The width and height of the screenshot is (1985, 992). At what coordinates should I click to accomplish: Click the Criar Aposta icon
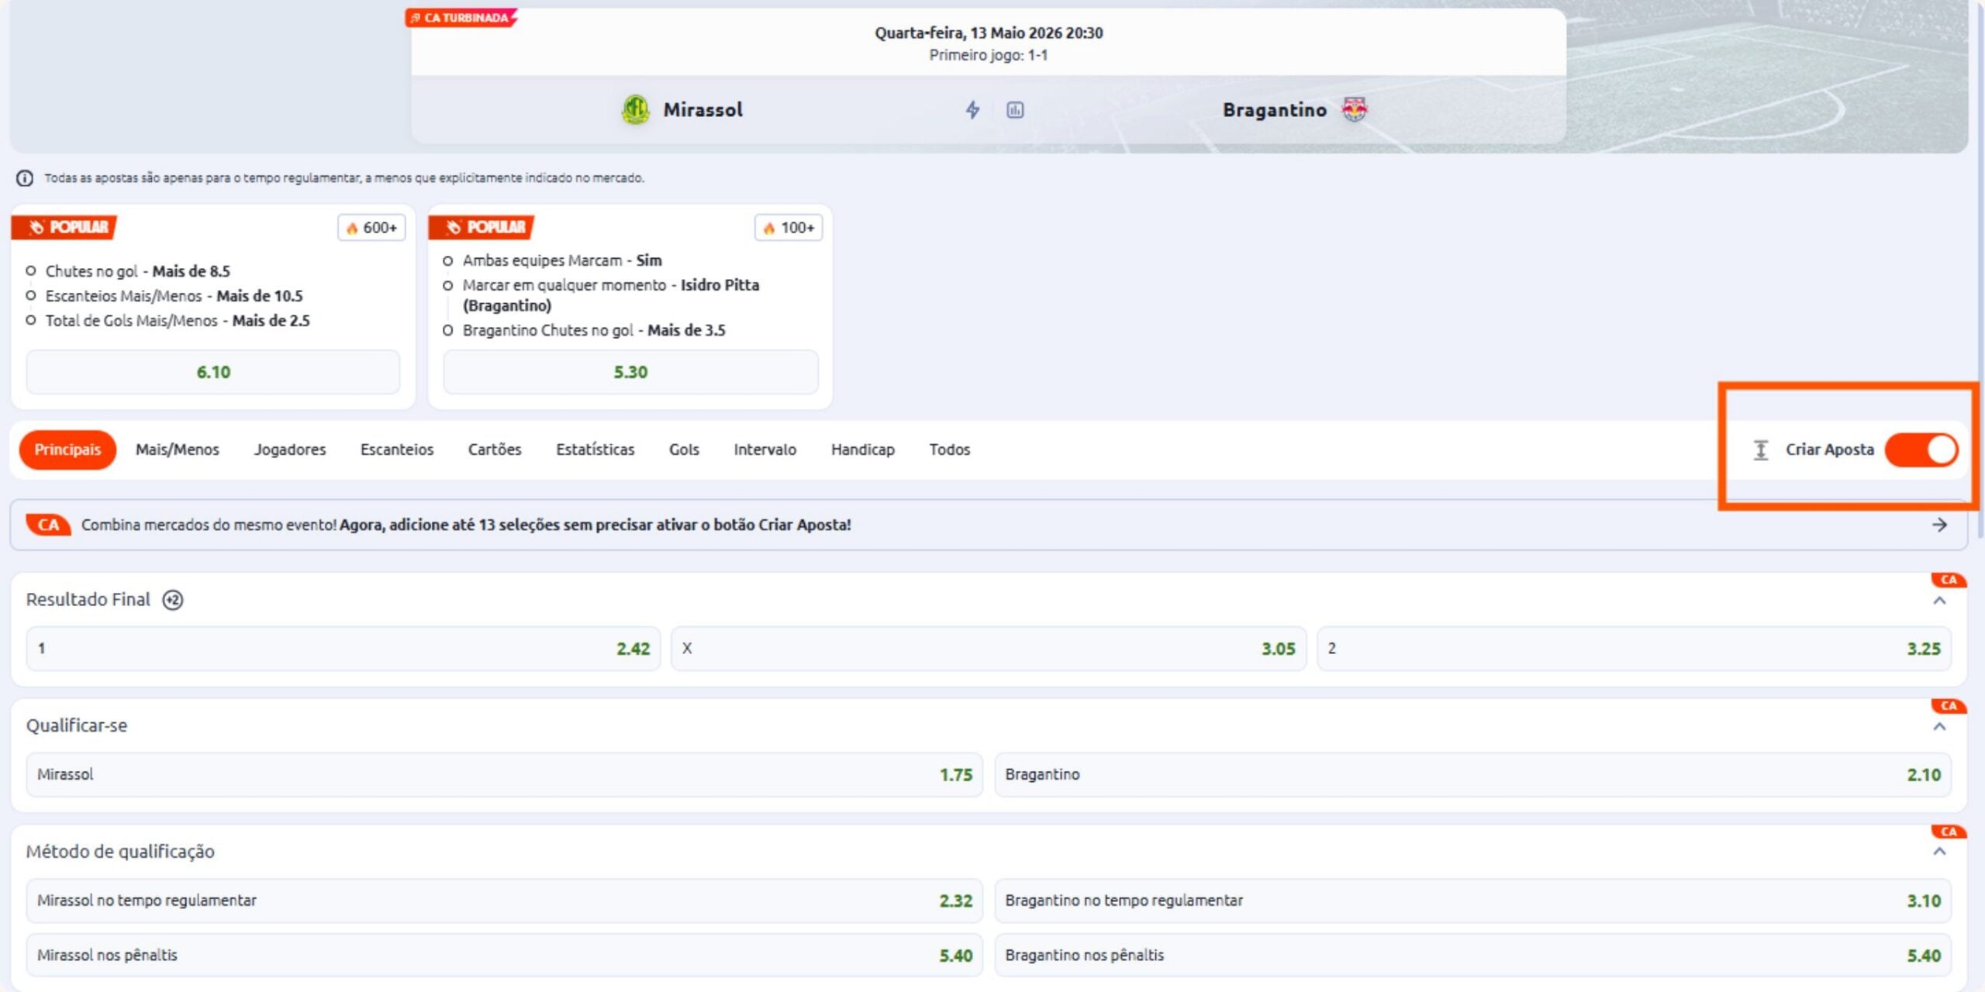point(1761,449)
